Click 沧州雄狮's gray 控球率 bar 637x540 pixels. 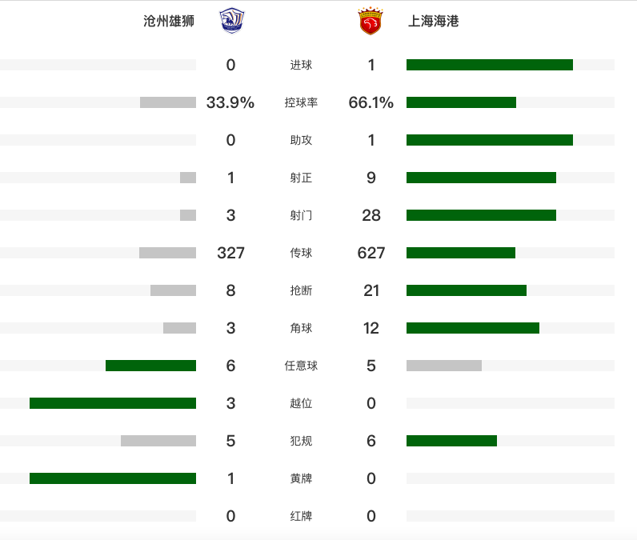(168, 102)
